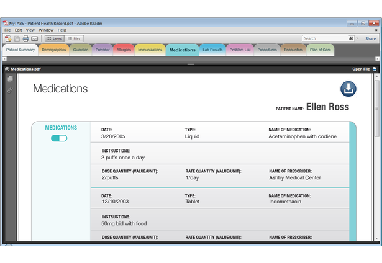The image size is (382, 263).
Task: Open the Edit menu
Action: point(18,30)
